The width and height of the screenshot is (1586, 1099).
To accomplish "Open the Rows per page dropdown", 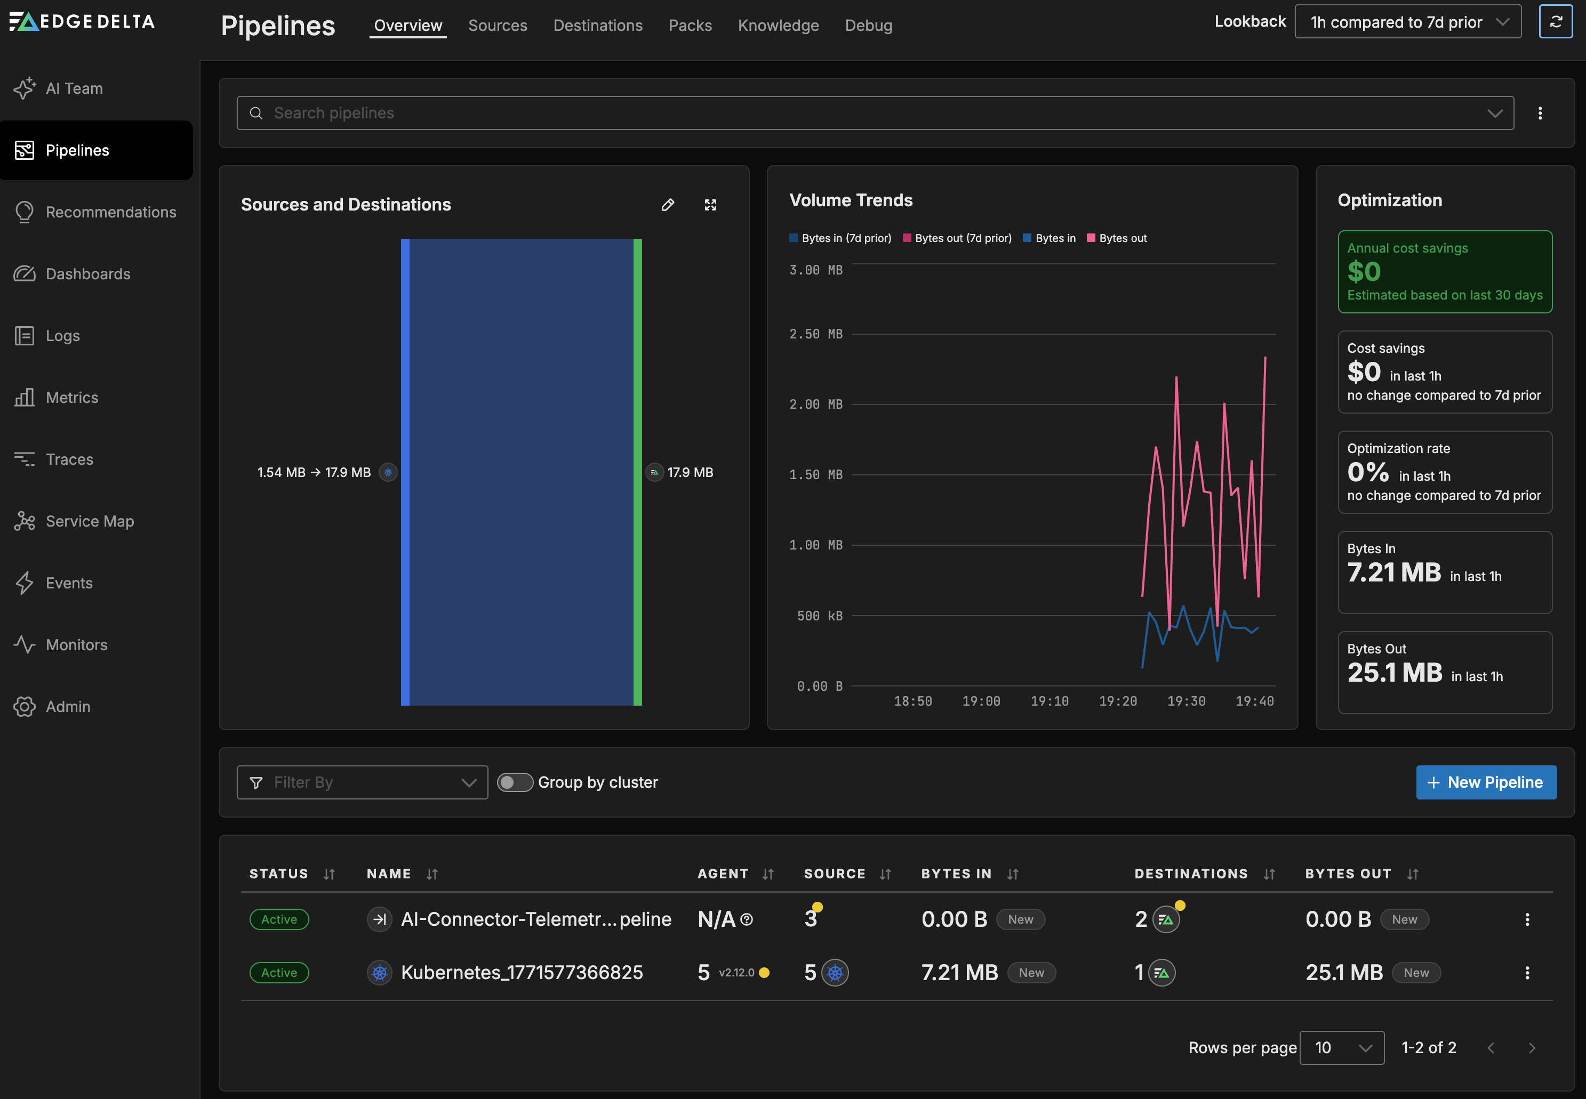I will tap(1340, 1047).
